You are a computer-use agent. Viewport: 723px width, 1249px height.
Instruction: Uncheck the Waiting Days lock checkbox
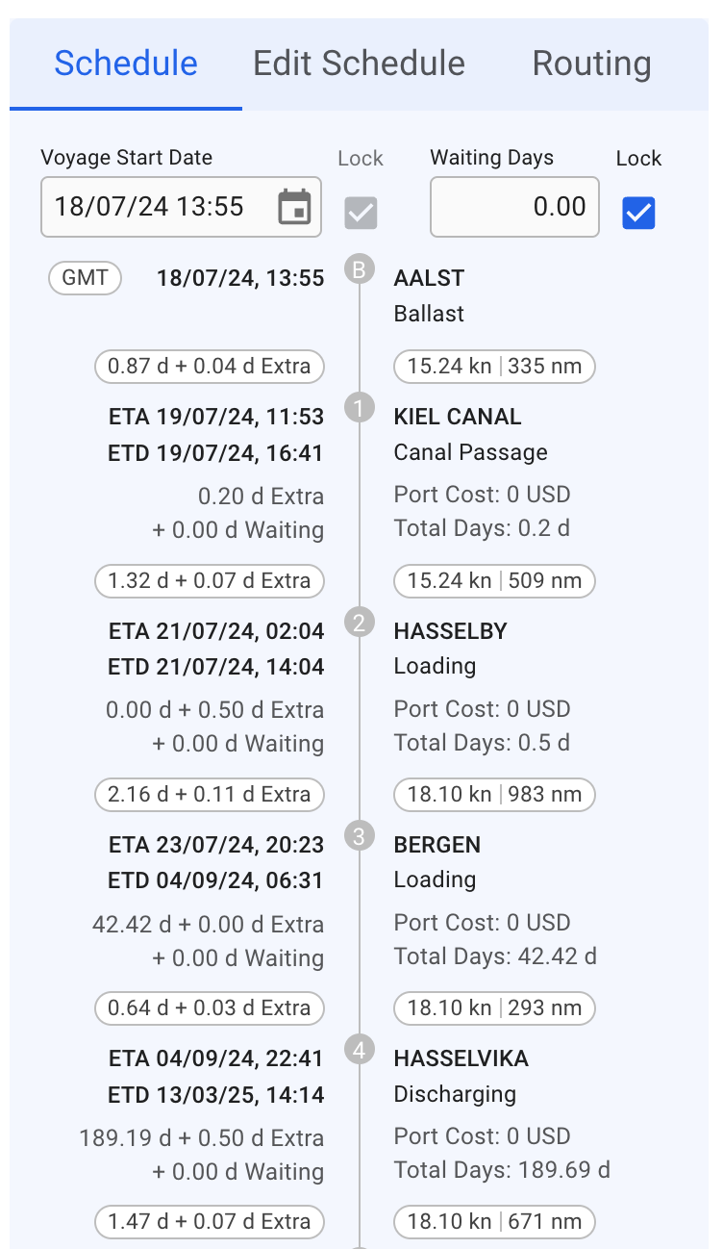click(638, 214)
